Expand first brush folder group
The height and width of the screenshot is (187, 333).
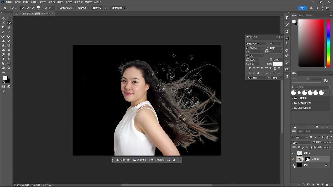292,98
